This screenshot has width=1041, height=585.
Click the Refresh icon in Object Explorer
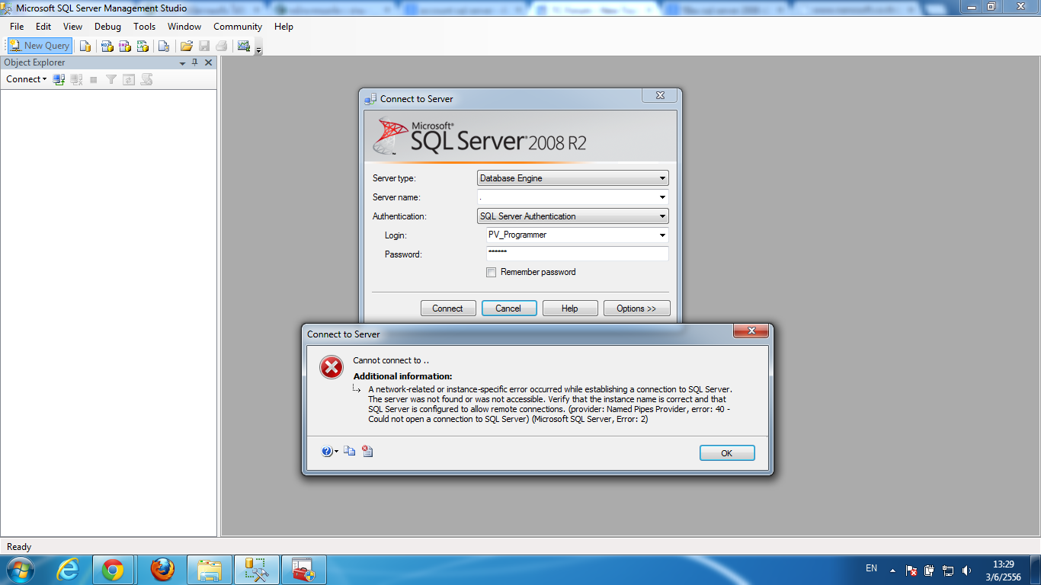[129, 79]
